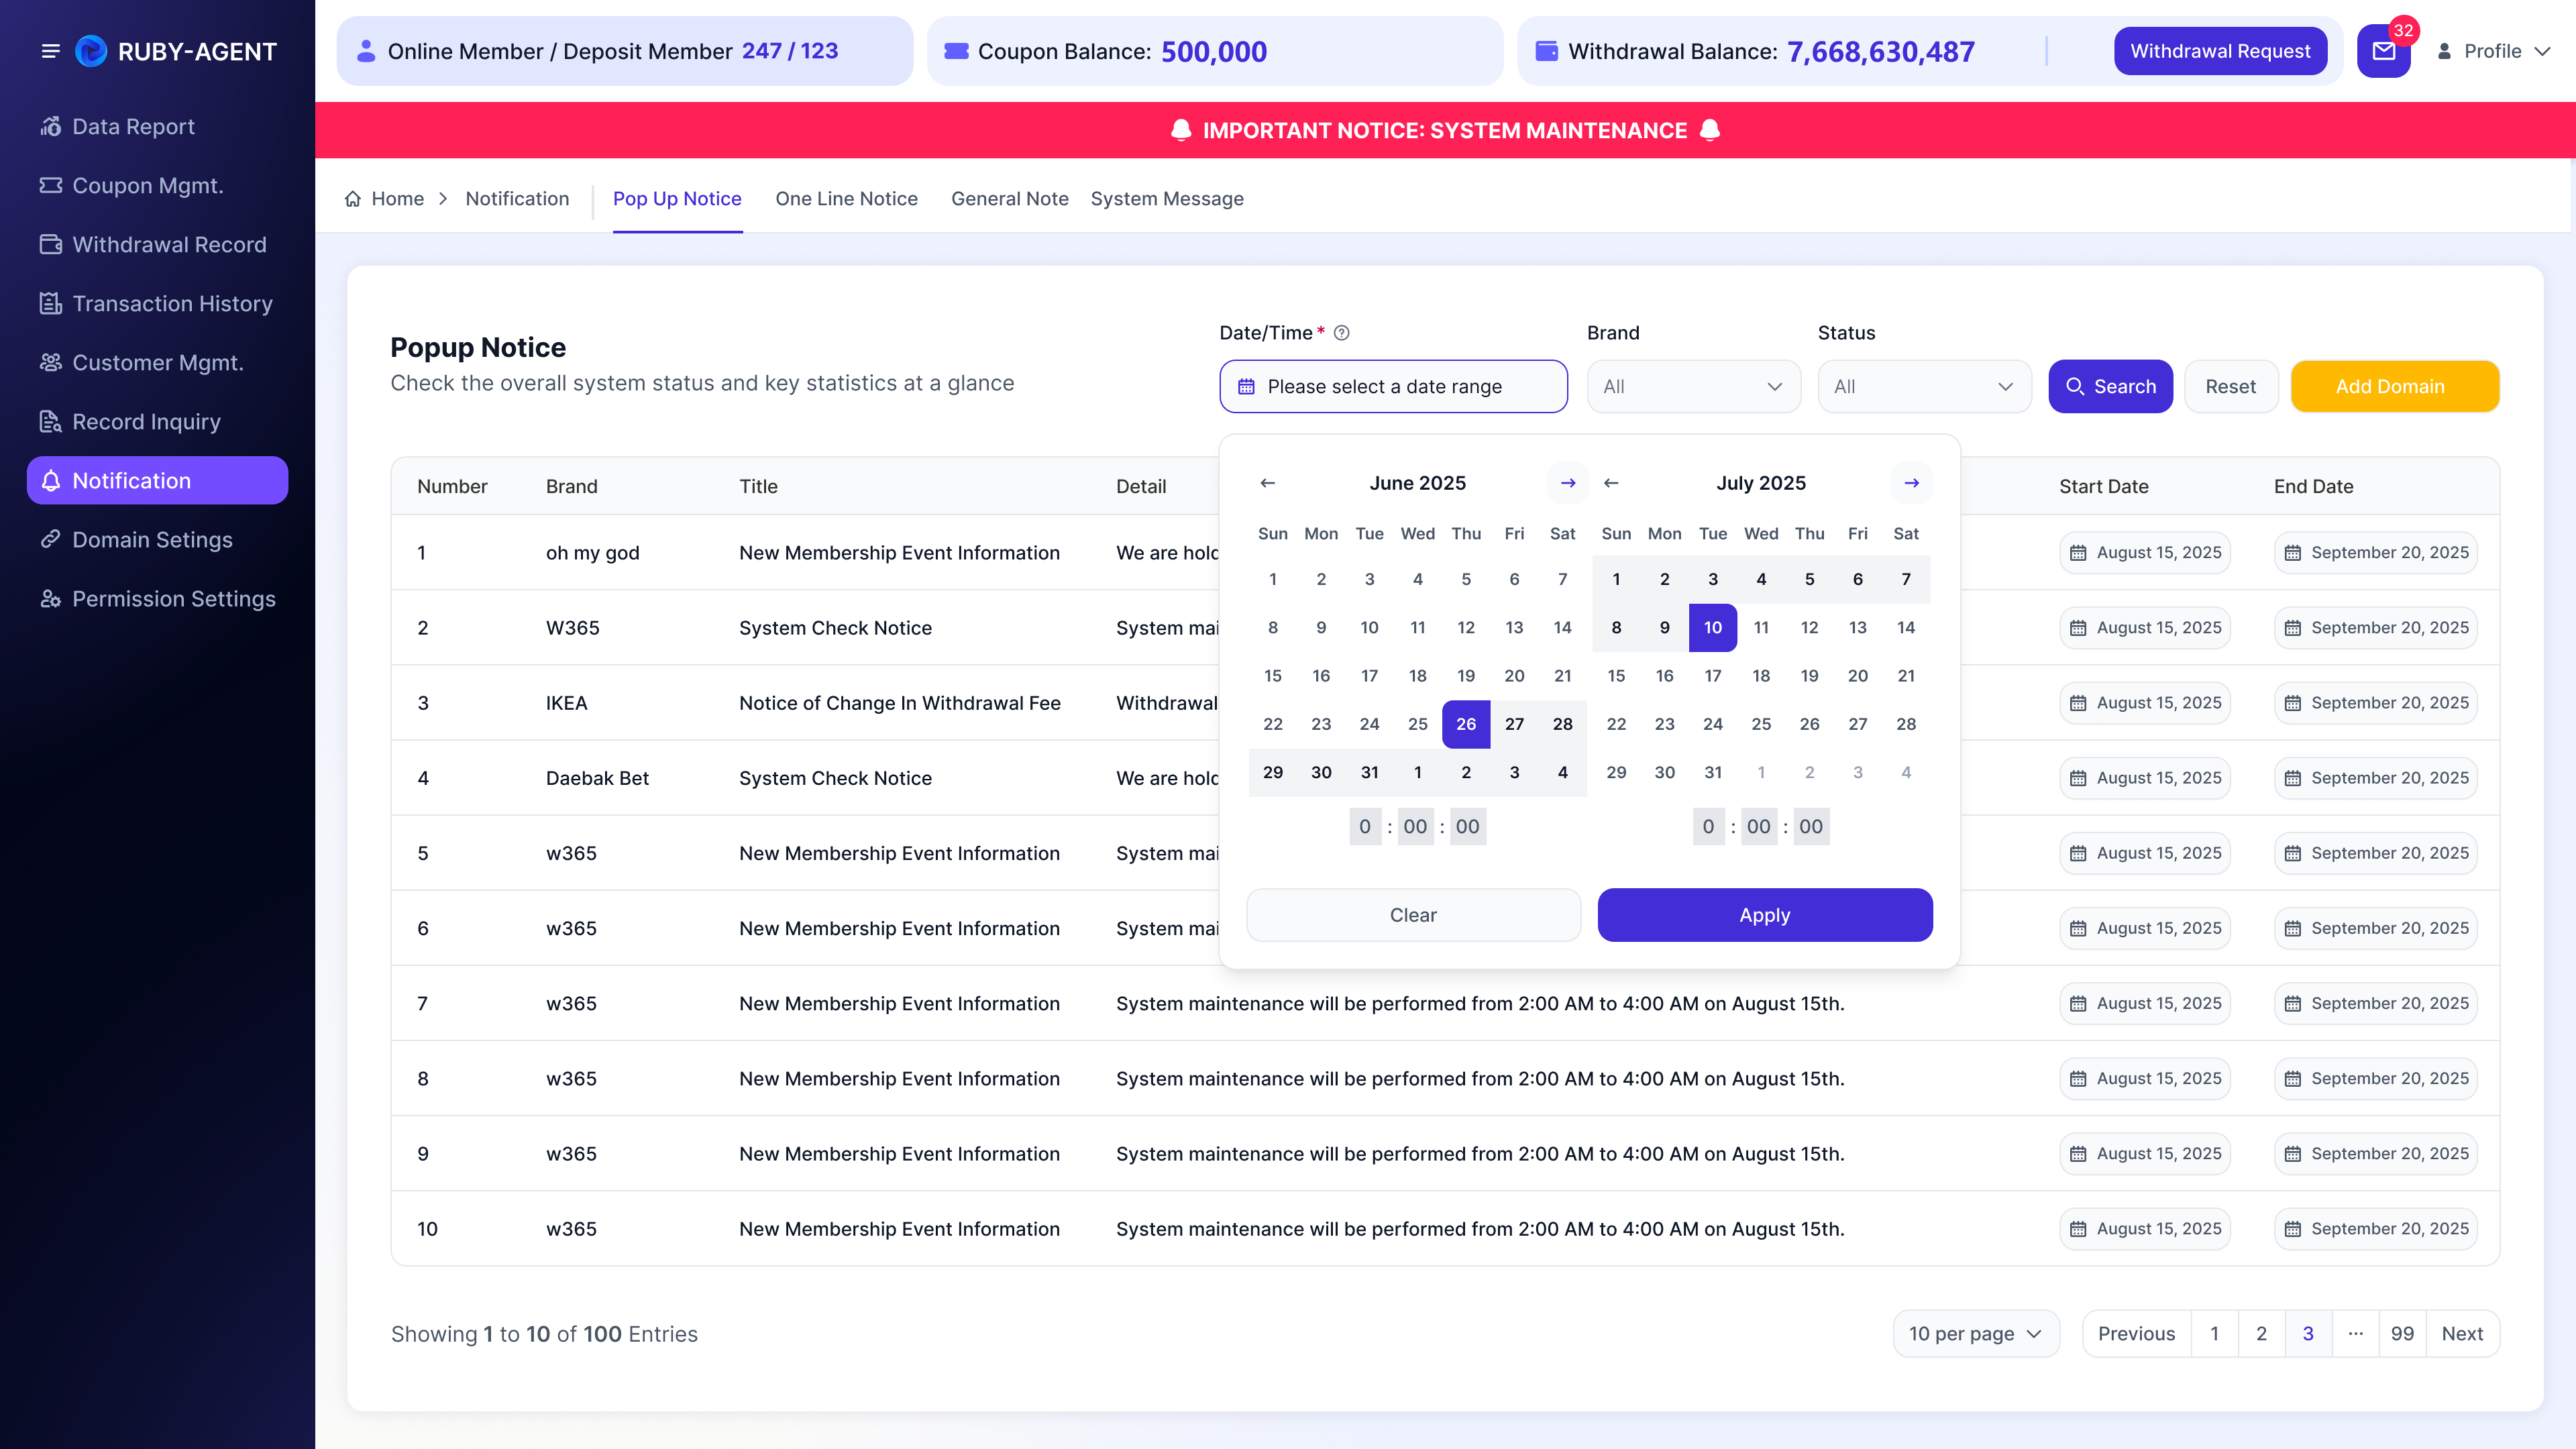Click the Apply button in date picker
Viewport: 2576px width, 1449px height.
1765,915
